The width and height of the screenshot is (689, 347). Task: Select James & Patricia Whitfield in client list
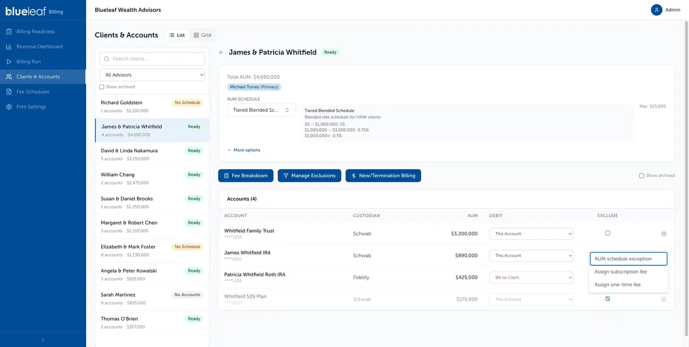pos(152,130)
